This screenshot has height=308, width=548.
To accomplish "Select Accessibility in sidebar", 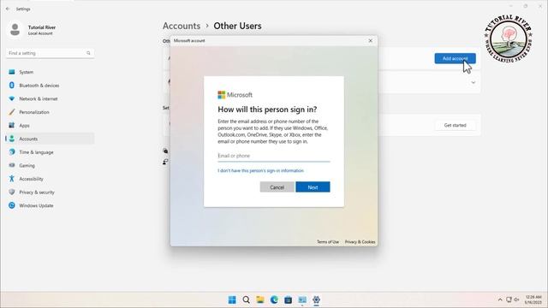I will pos(50,179).
